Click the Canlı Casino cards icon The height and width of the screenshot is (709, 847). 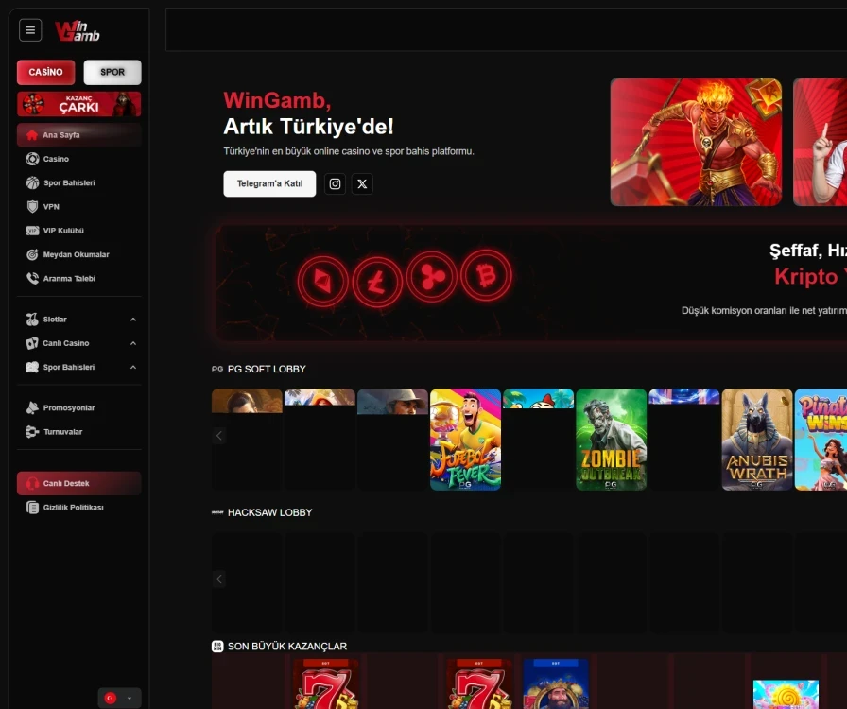[x=32, y=343]
